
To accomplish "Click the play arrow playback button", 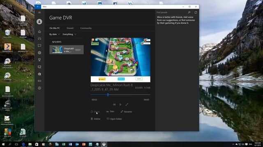I will [120, 105].
